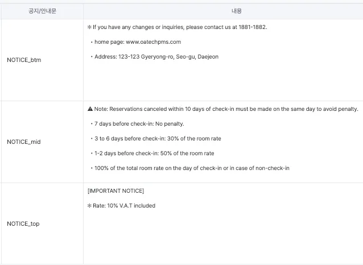Click the warning triangle icon beside Note
The height and width of the screenshot is (265, 363).
point(90,109)
